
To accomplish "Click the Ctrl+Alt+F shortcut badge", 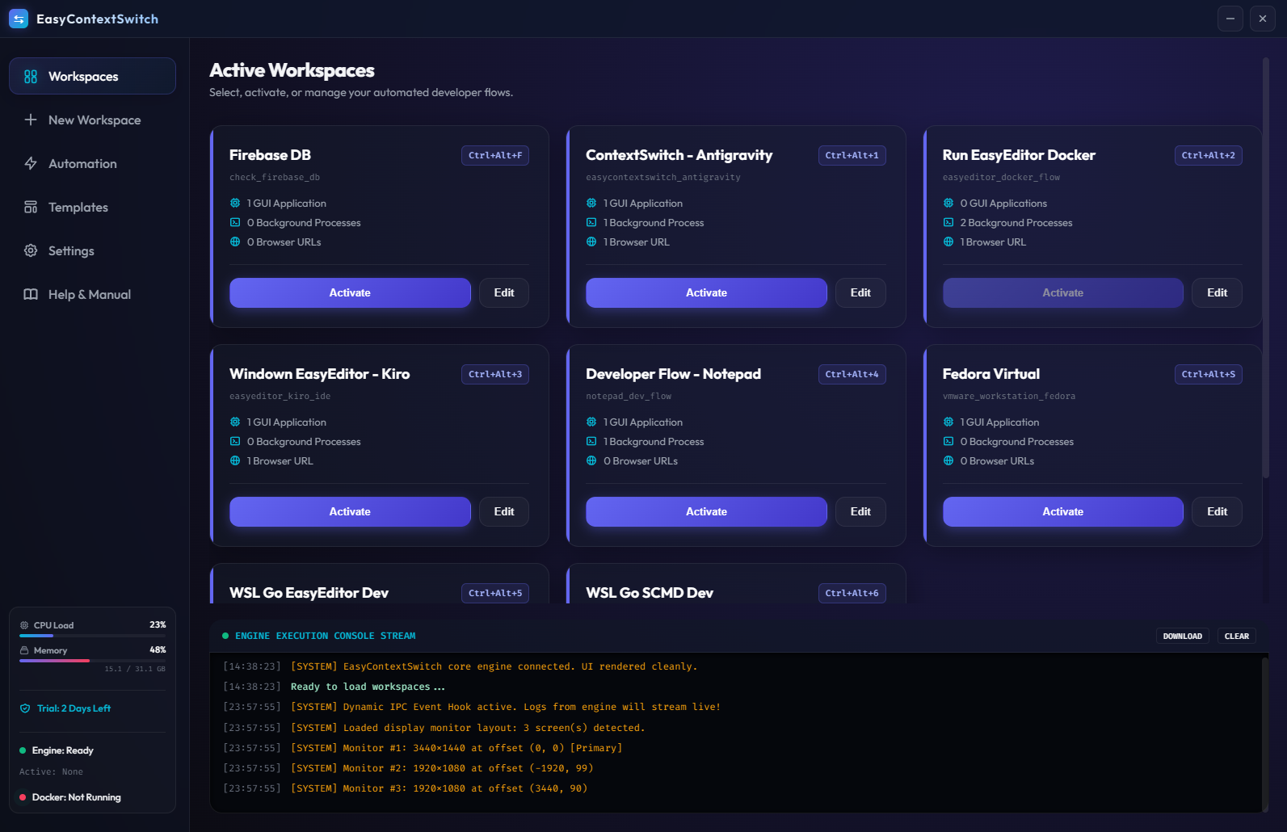I will click(495, 155).
